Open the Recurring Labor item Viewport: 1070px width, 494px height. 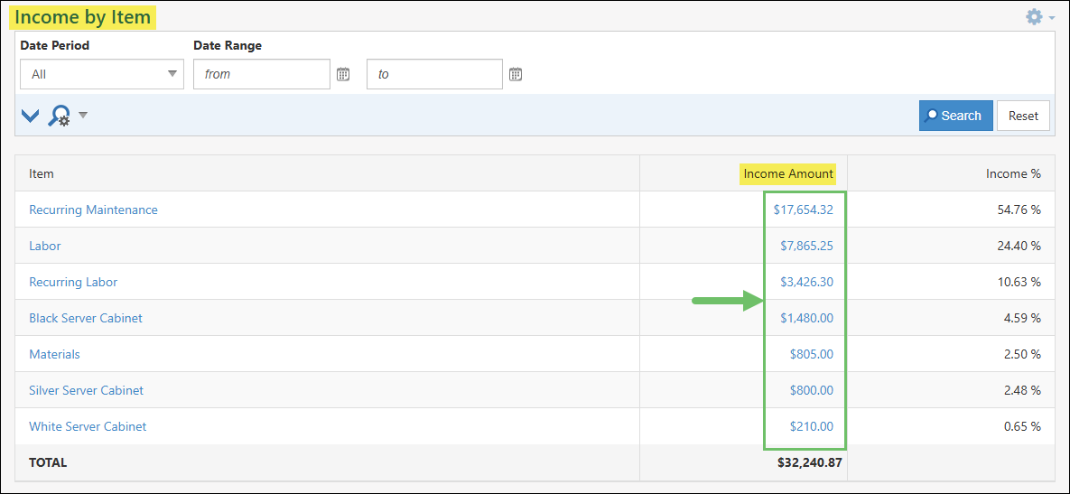click(x=73, y=282)
